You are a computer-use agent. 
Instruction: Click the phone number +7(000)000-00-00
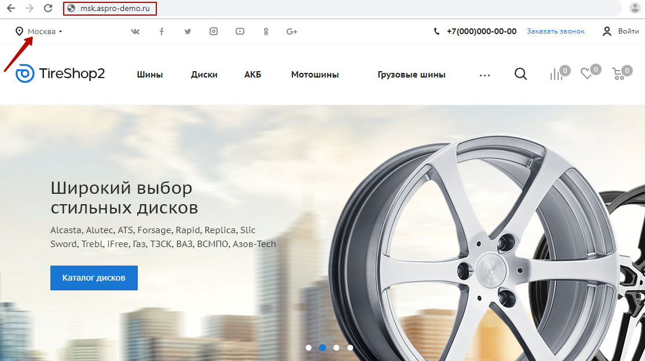[481, 31]
